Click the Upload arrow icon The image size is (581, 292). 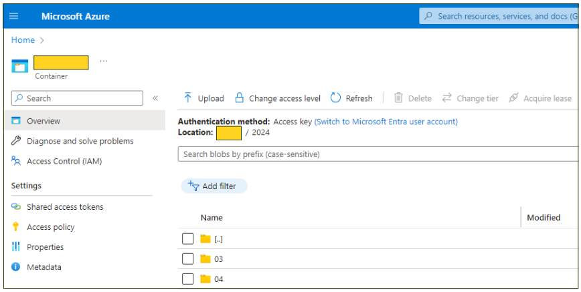(x=188, y=98)
